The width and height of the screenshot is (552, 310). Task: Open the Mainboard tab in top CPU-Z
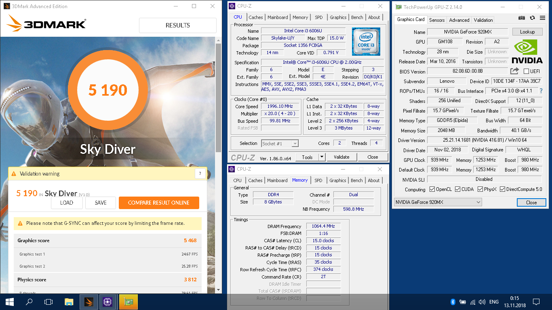pos(278,17)
